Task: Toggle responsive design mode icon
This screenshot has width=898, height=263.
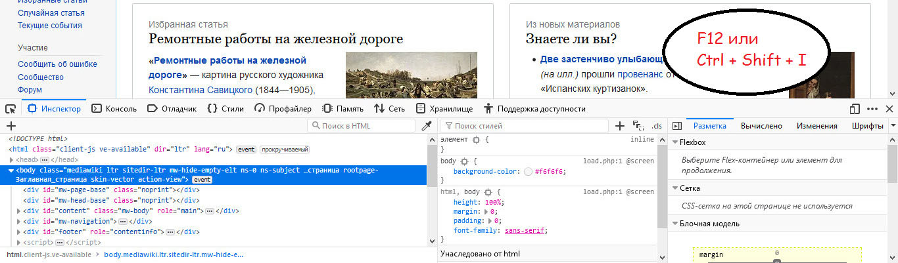Action: pyautogui.click(x=855, y=109)
